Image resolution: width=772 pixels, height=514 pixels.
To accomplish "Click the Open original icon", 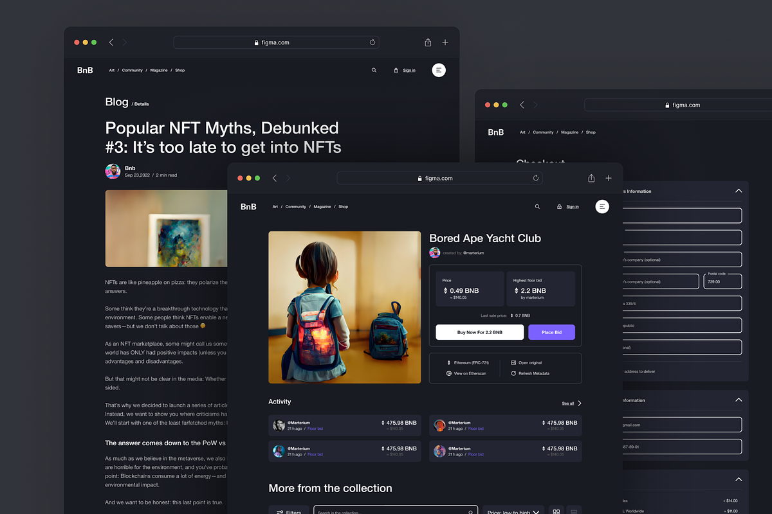I will (x=513, y=363).
